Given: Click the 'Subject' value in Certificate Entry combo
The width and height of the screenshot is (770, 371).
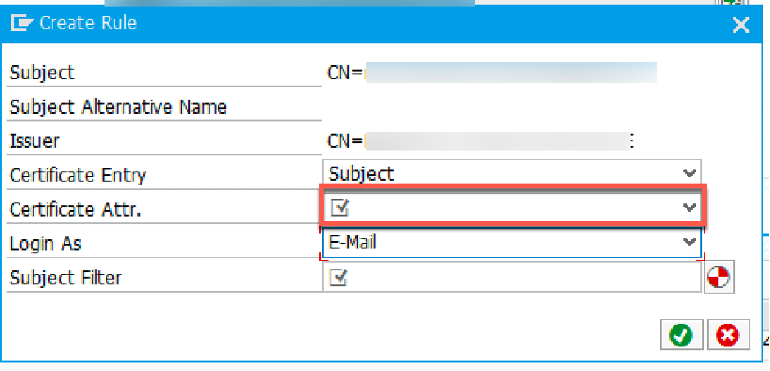Looking at the screenshot, I should pyautogui.click(x=362, y=173).
